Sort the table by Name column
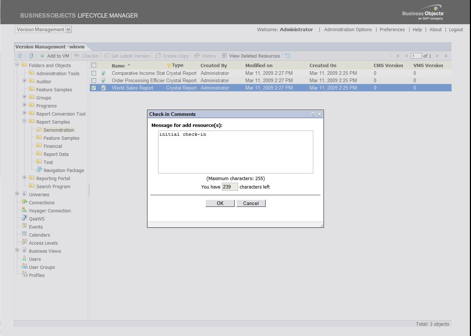The height and width of the screenshot is (336, 471). pos(118,66)
